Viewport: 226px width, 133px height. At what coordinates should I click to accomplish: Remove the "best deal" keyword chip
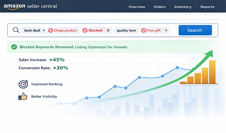[x=44, y=31]
